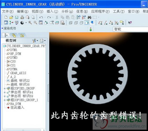The height and width of the screenshot is (131, 148).
Task: Switch to hidden line display
Action: point(76,23)
